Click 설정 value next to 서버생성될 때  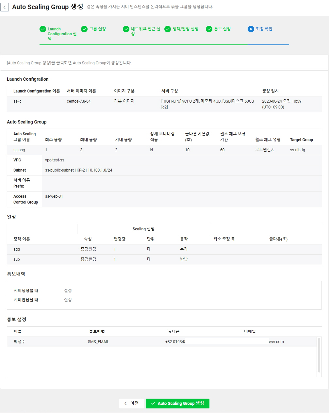point(68,290)
